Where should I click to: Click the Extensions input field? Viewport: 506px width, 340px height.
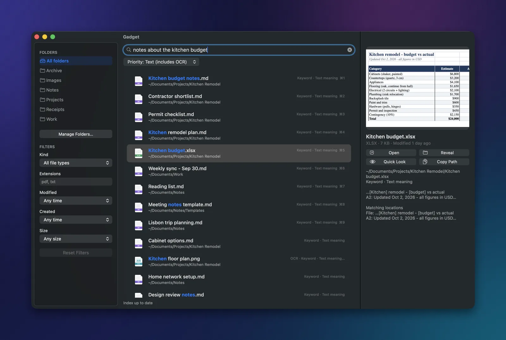[76, 182]
